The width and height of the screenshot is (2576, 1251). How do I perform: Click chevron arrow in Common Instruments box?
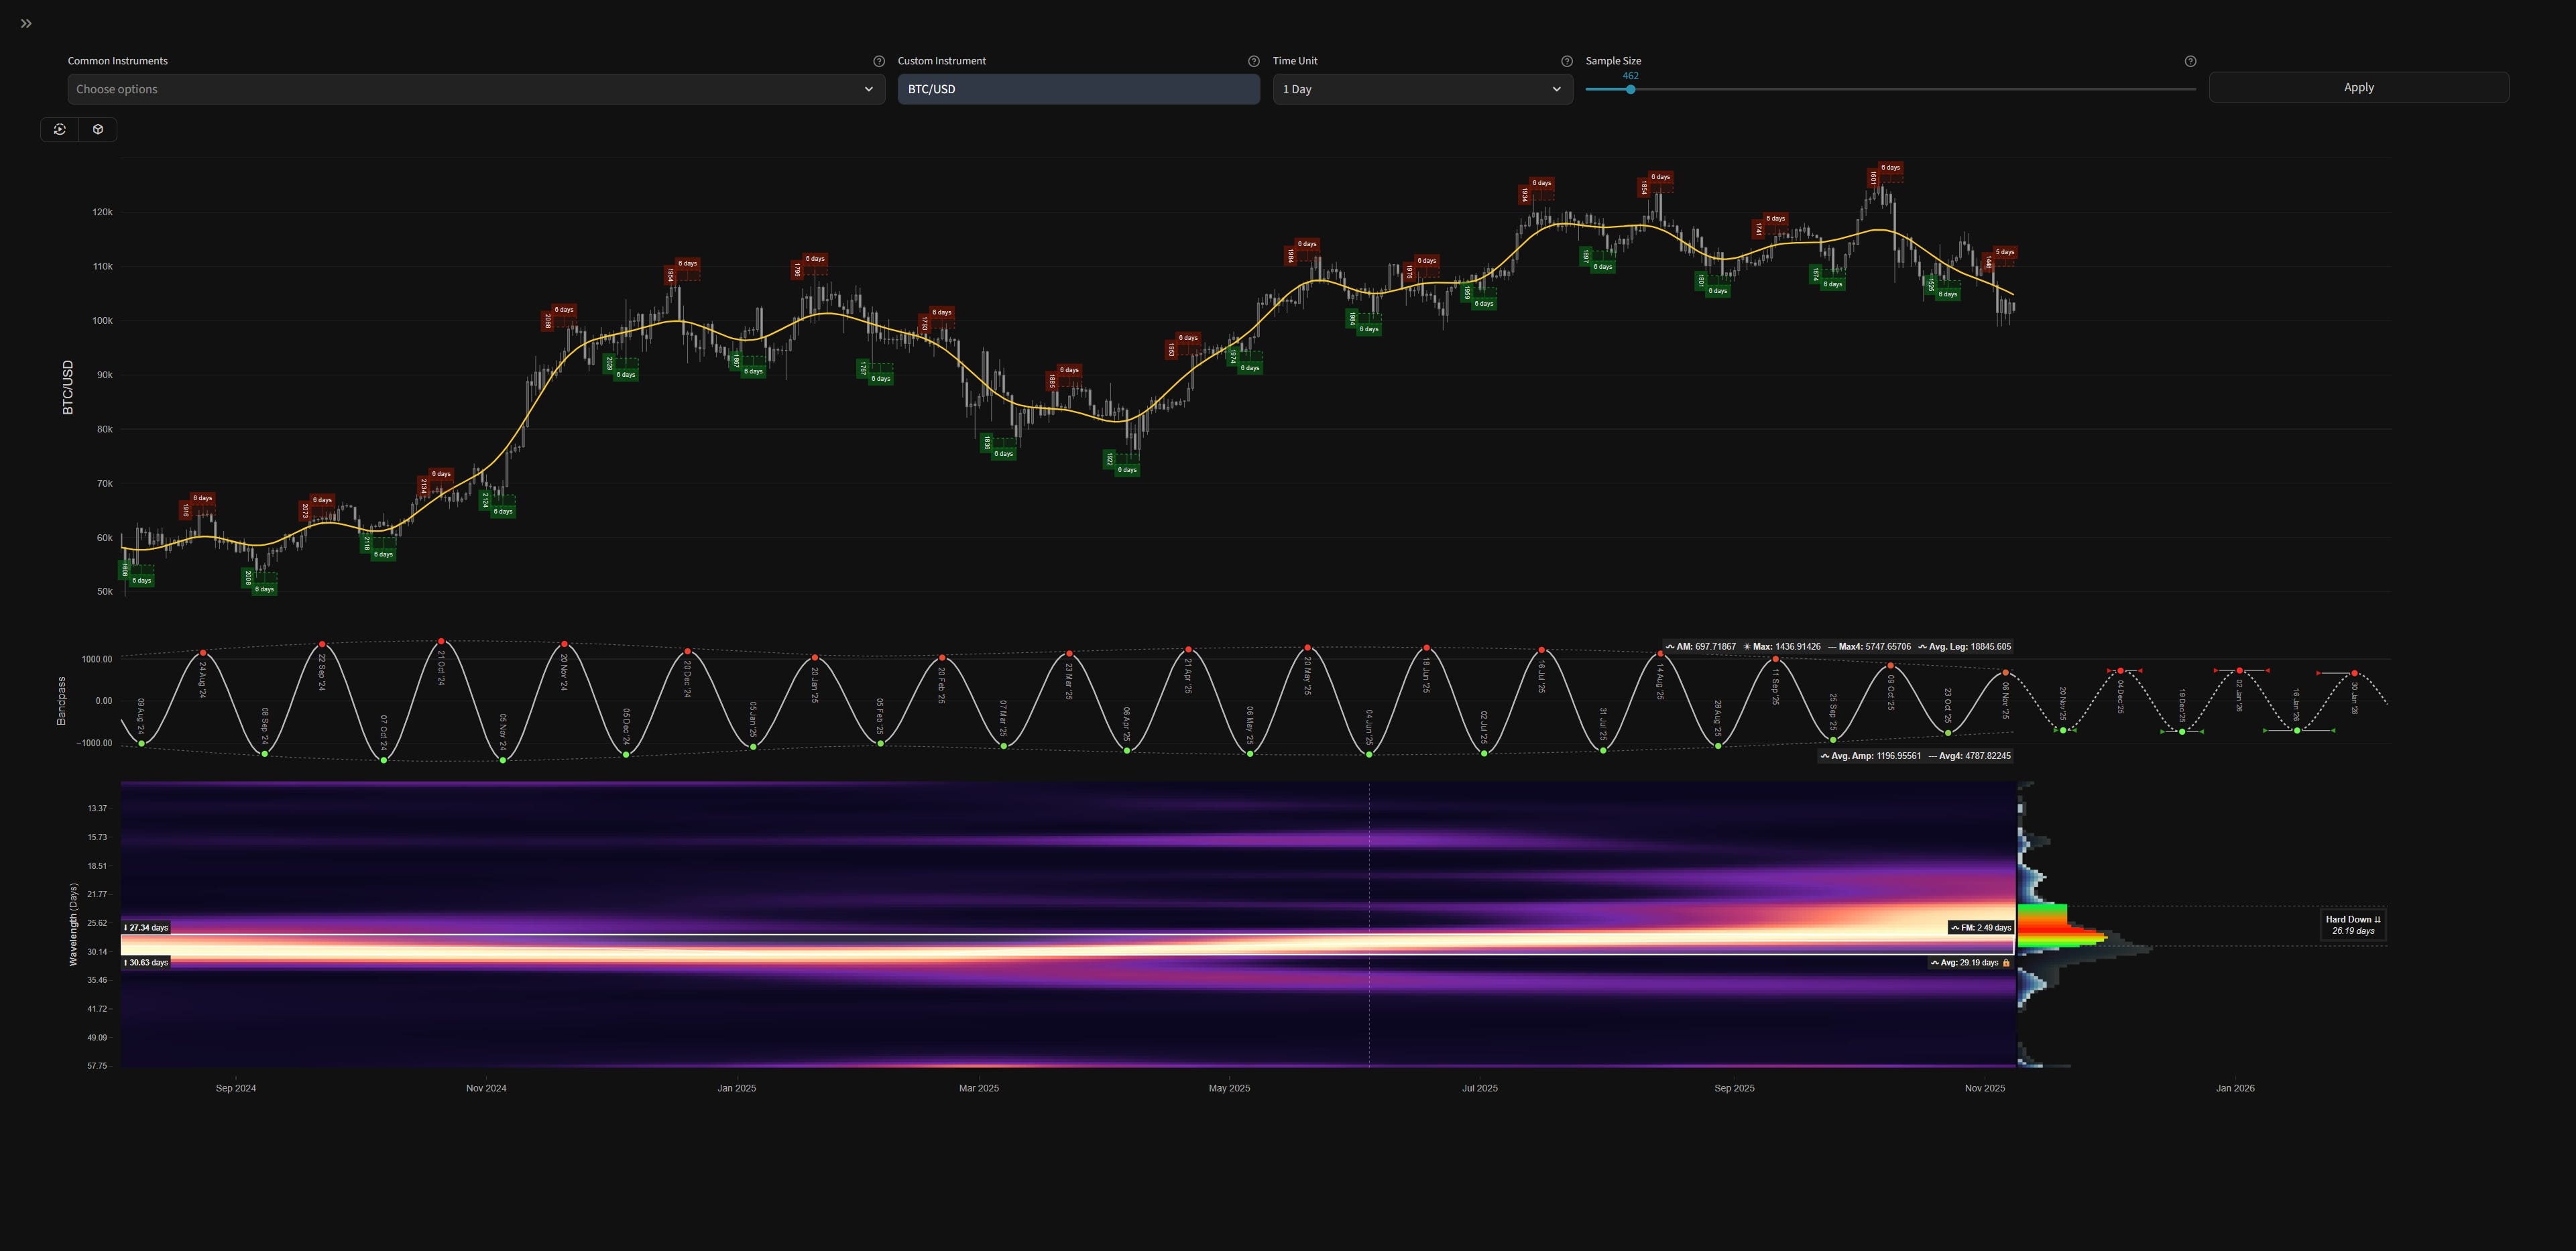pos(868,89)
